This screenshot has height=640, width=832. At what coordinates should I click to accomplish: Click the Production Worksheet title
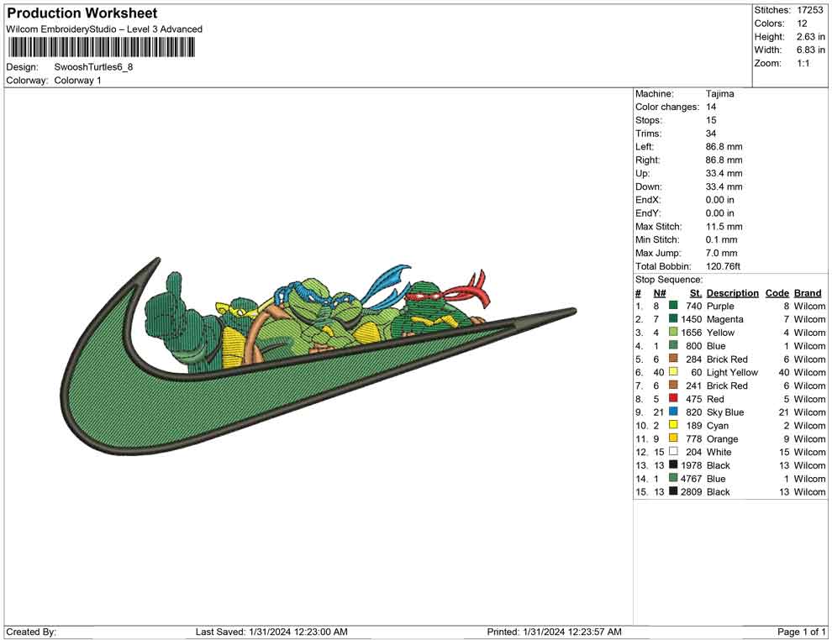(x=82, y=13)
